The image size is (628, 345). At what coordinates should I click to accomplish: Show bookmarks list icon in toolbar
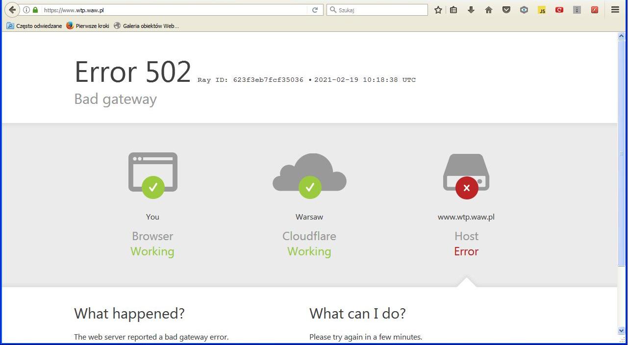pos(453,10)
